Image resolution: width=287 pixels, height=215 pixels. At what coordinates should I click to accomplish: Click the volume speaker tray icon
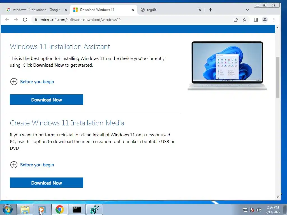[259, 210]
